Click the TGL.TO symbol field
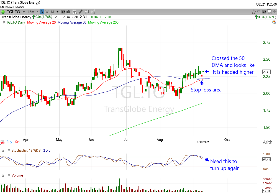The image size is (277, 194). pyautogui.click(x=13, y=12)
